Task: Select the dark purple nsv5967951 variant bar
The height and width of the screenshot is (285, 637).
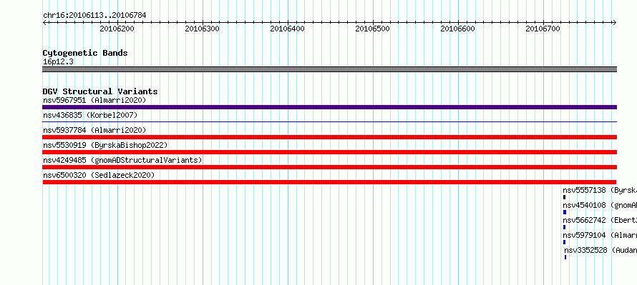Action: coord(329,107)
